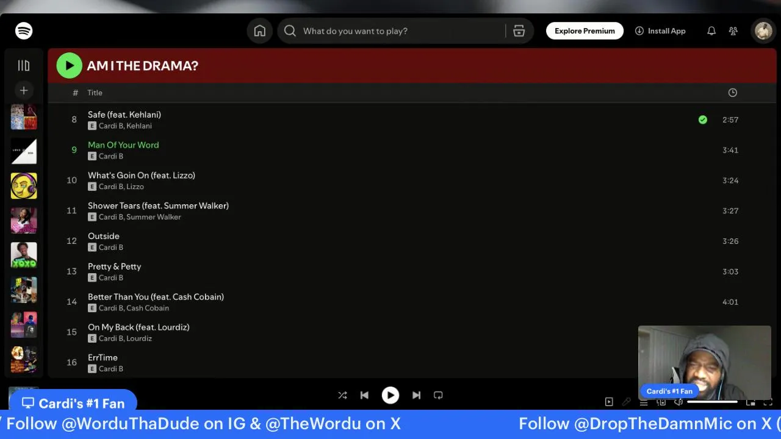The width and height of the screenshot is (781, 439).
Task: Show lyrics with the microphone icon
Action: (626, 402)
